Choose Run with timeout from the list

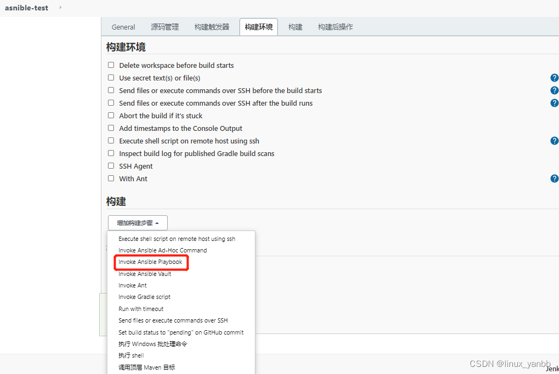(x=140, y=308)
